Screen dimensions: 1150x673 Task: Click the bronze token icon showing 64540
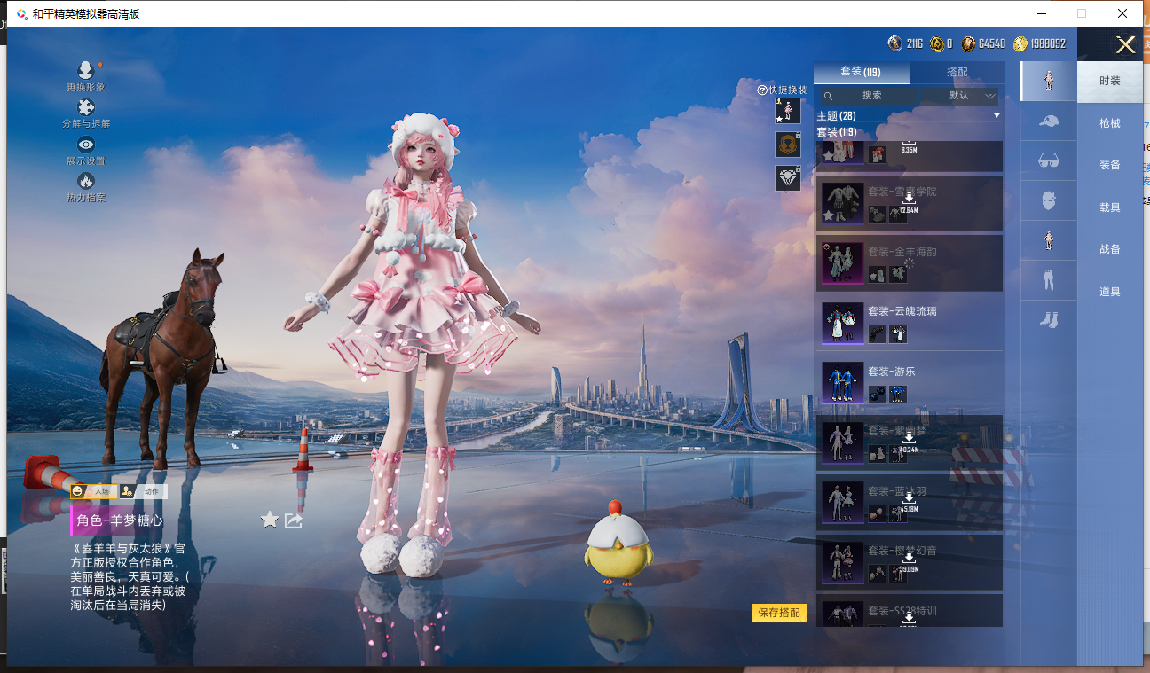coord(968,43)
